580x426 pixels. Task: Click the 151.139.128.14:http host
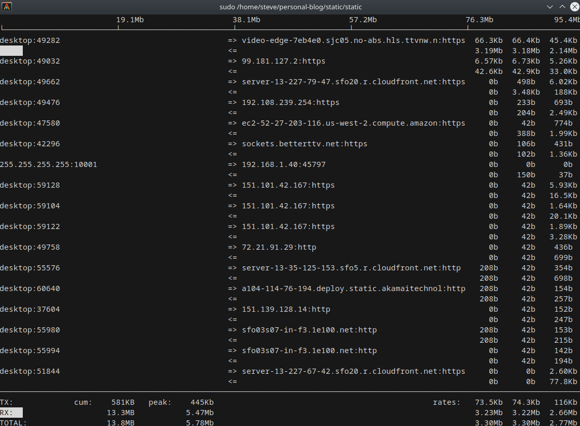286,309
